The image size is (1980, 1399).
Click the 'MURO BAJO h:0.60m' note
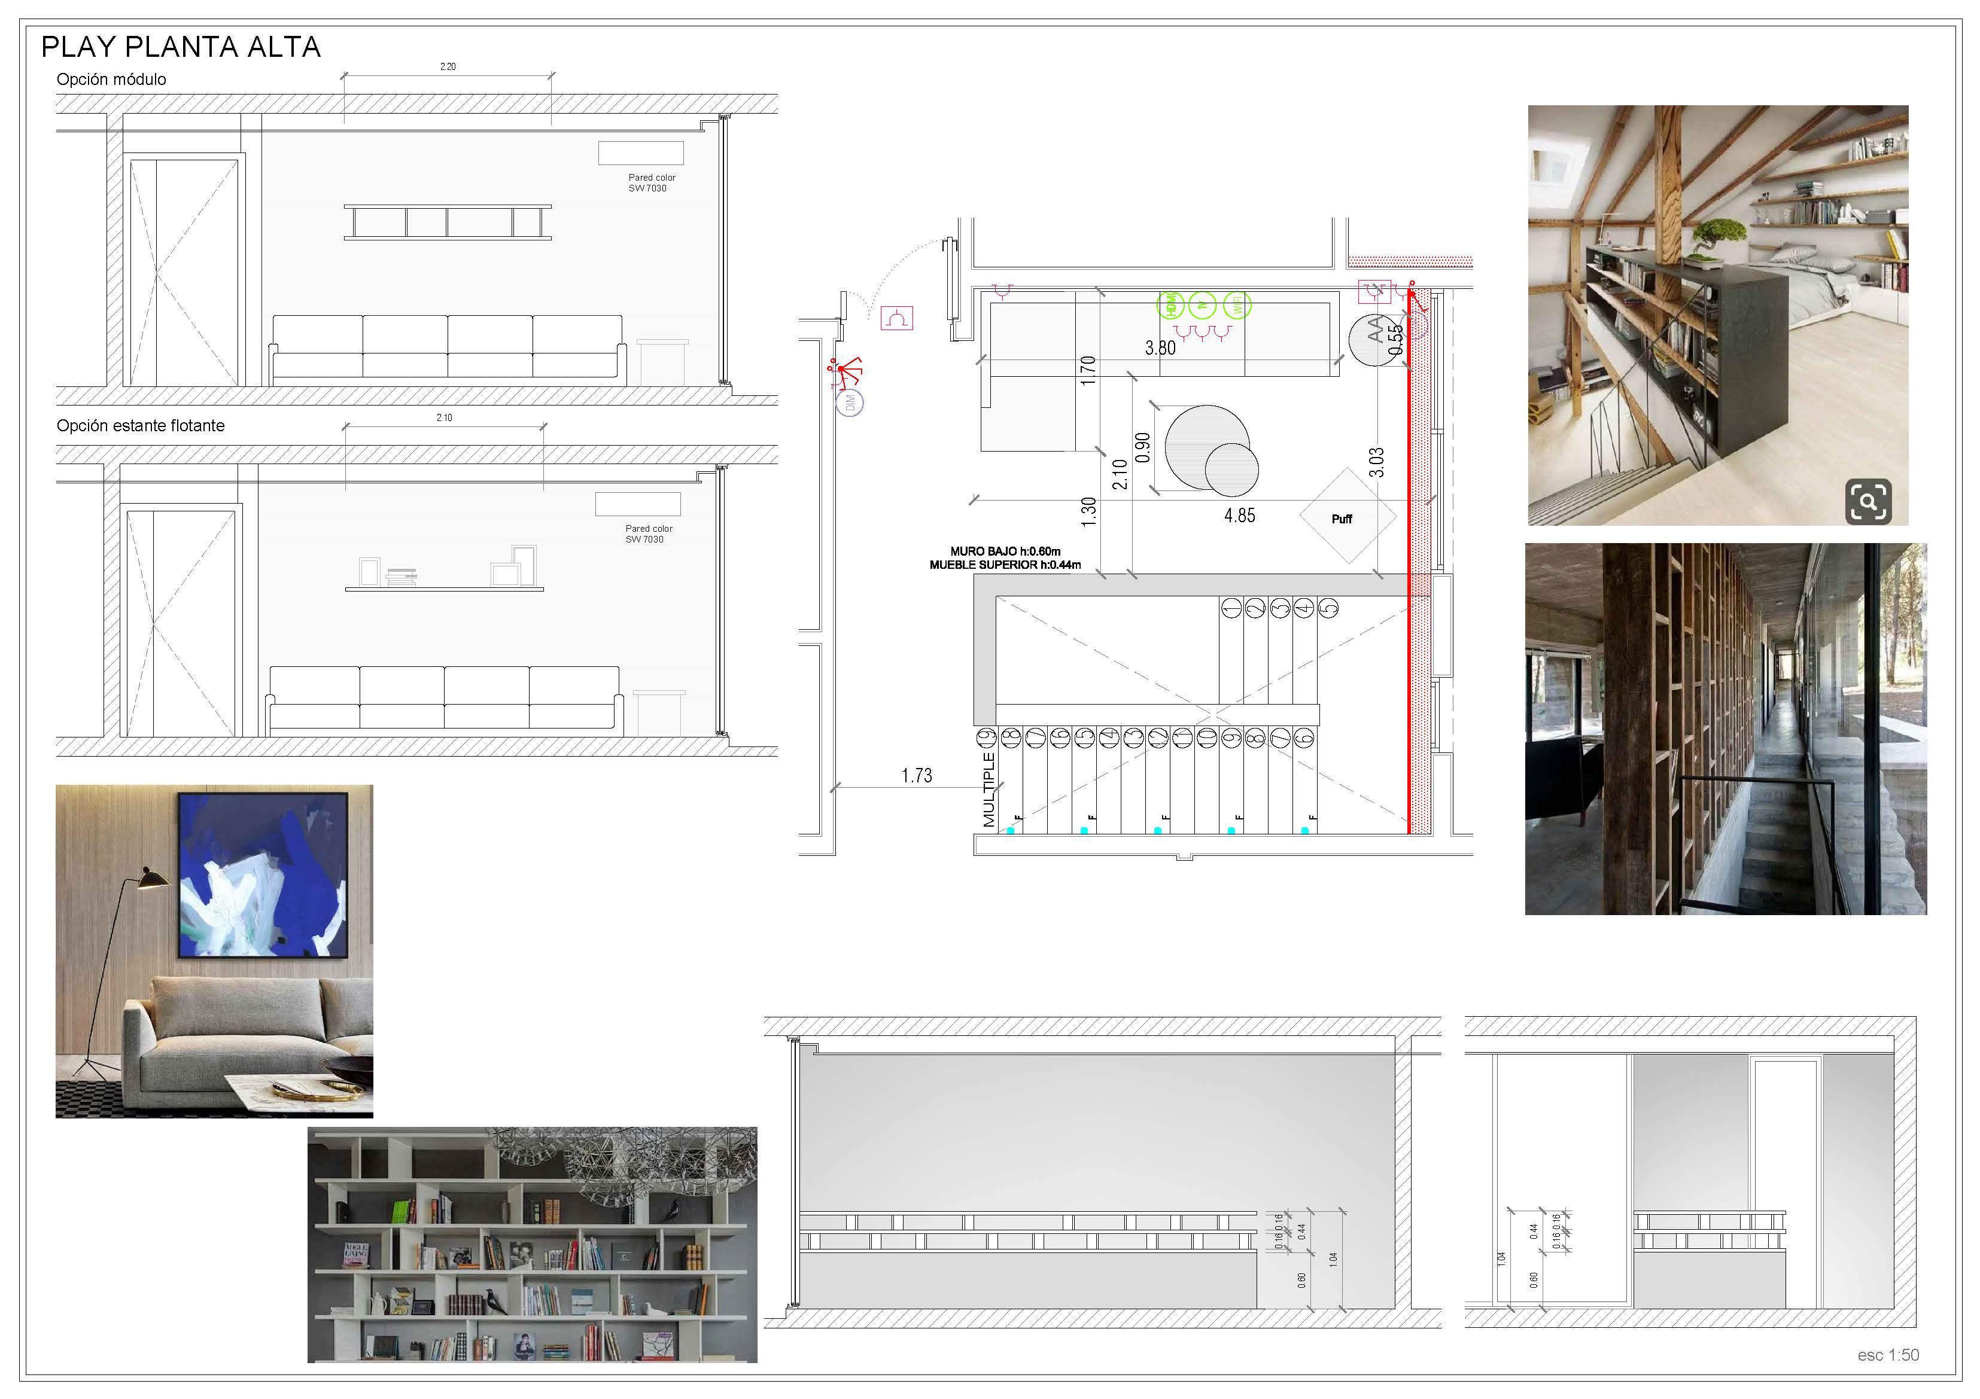point(1005,551)
